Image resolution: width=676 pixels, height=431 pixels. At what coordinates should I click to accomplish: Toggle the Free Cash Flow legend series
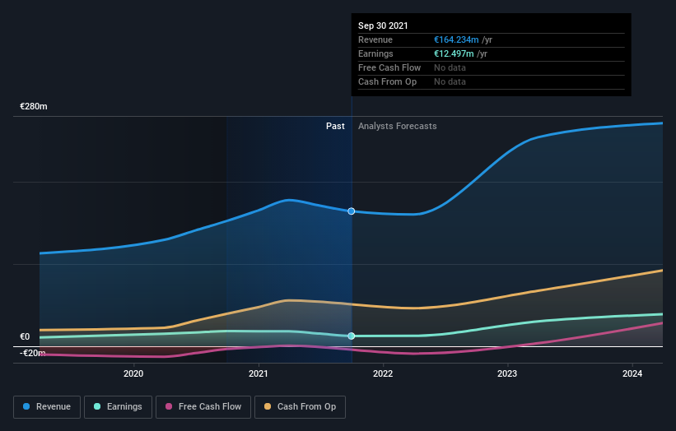pos(203,407)
